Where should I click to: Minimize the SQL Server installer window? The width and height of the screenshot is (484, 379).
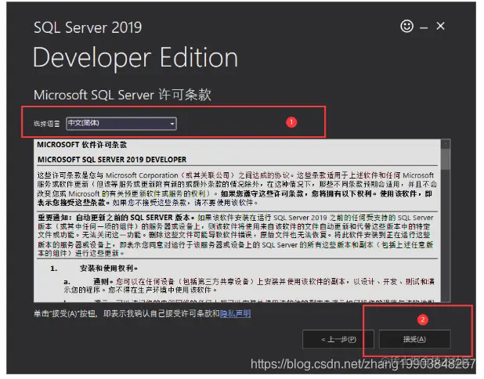pos(424,28)
